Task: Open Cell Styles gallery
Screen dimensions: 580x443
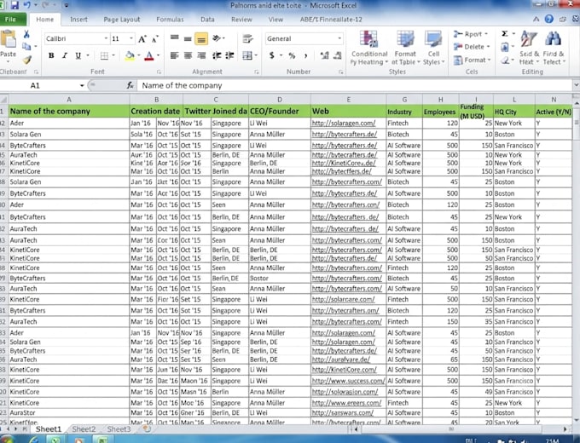Action: pos(433,48)
